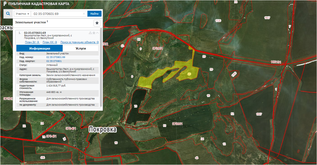Open the План КК link
The width and height of the screenshot is (317, 165).
pos(50,42)
